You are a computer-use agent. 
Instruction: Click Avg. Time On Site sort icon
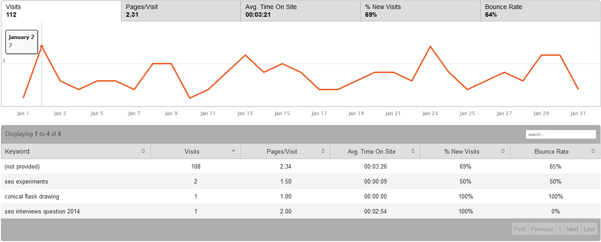[x=413, y=151]
